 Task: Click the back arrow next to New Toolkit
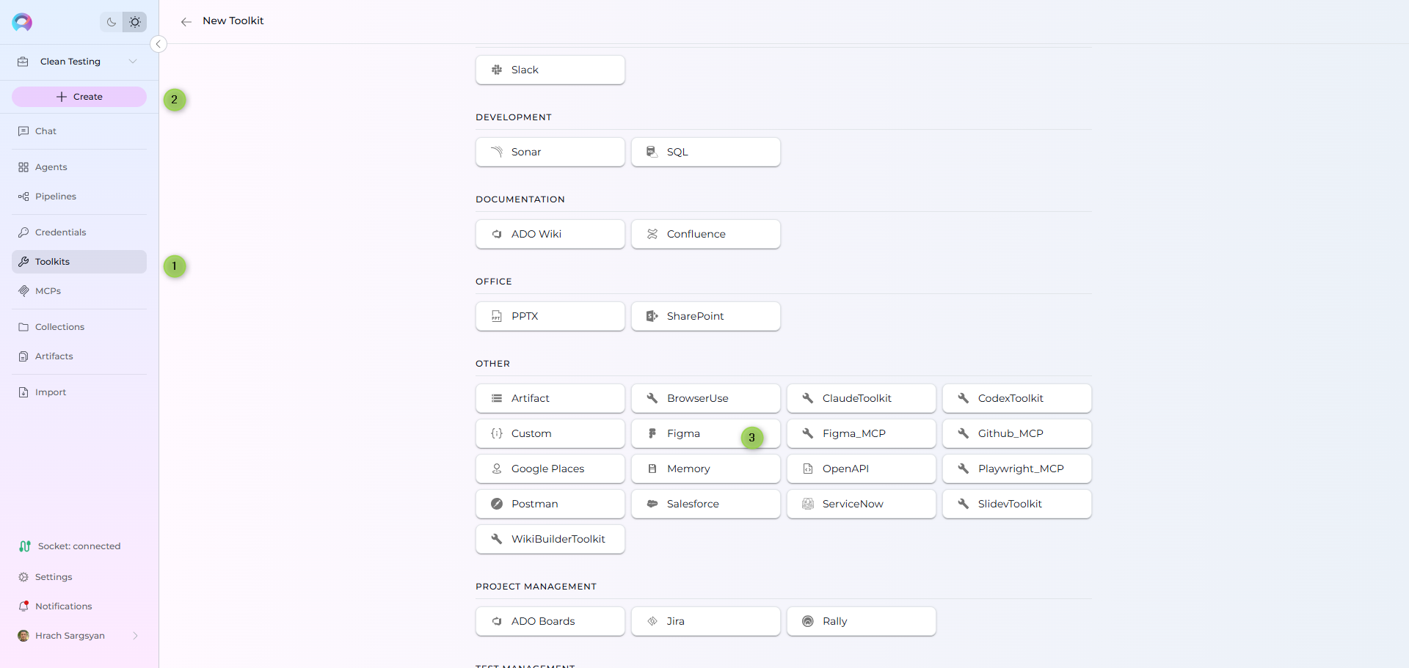[186, 21]
